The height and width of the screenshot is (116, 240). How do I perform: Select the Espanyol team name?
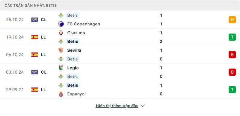(x=76, y=94)
